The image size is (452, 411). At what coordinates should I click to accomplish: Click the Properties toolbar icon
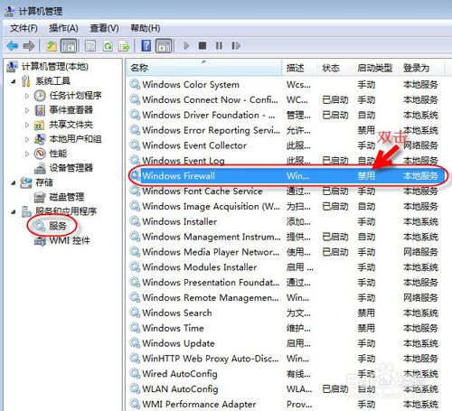[x=90, y=46]
